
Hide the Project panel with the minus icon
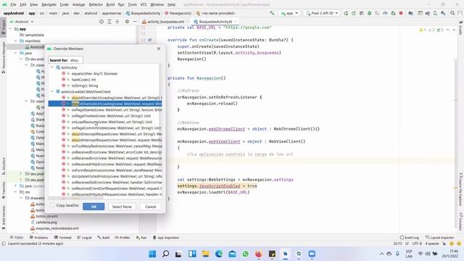[135, 22]
